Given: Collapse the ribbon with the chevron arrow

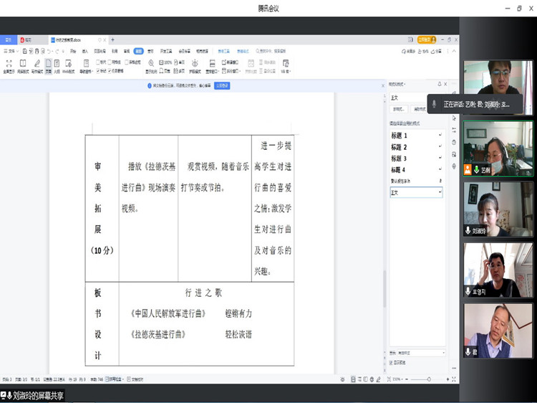Looking at the screenshot, I should point(454,51).
